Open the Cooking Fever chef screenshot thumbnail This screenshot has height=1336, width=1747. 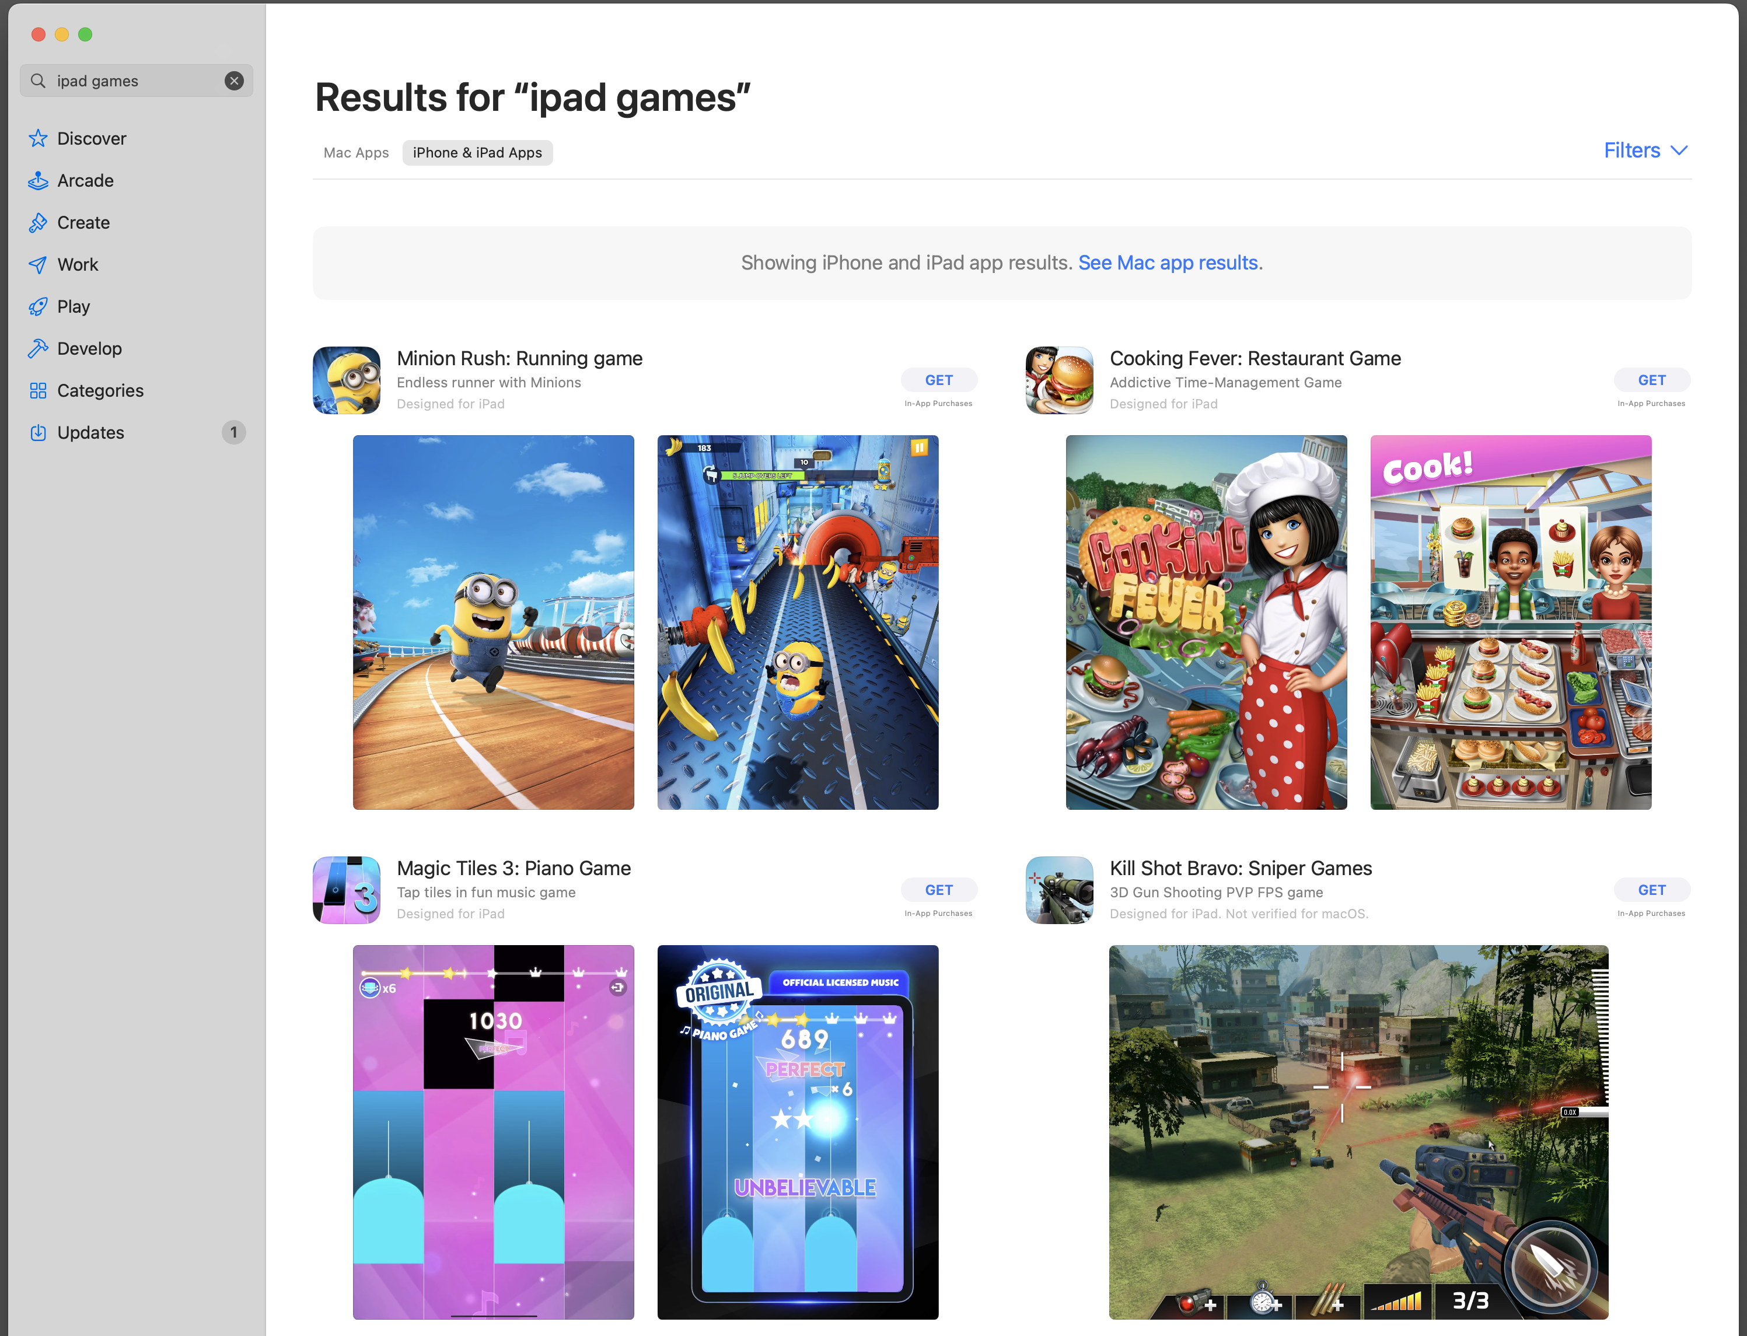(1206, 622)
